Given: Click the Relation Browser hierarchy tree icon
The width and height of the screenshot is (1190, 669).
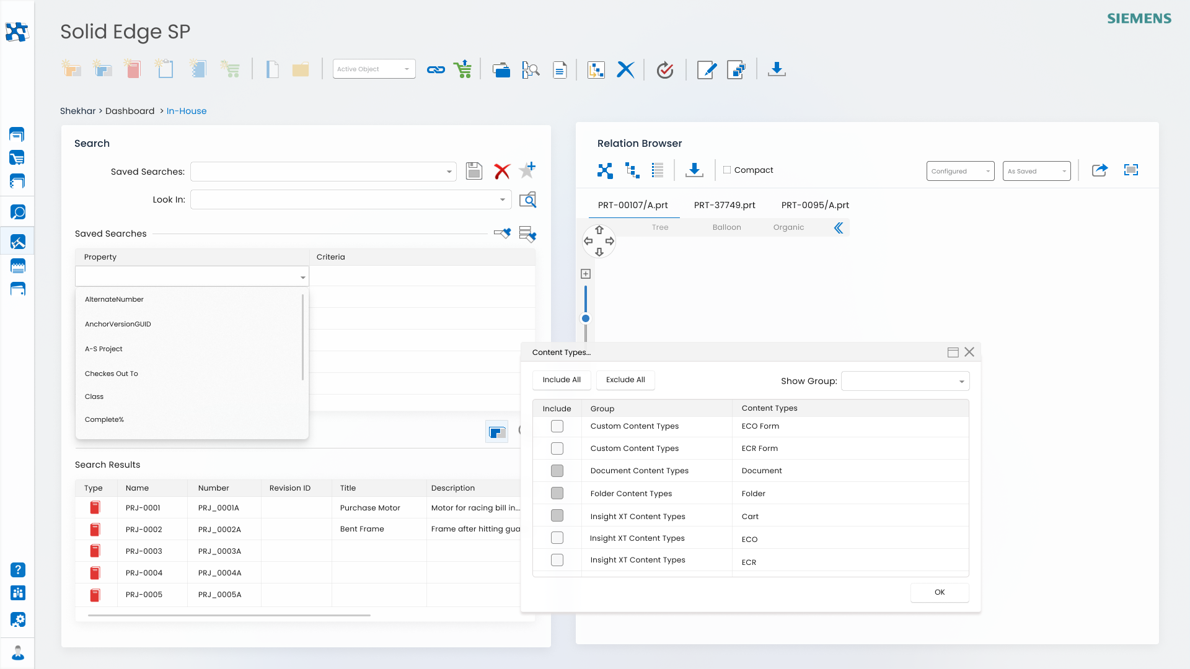Looking at the screenshot, I should click(632, 170).
